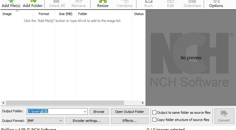Sort list by Status column header
This screenshot has height=130, width=236.
coord(139,14)
